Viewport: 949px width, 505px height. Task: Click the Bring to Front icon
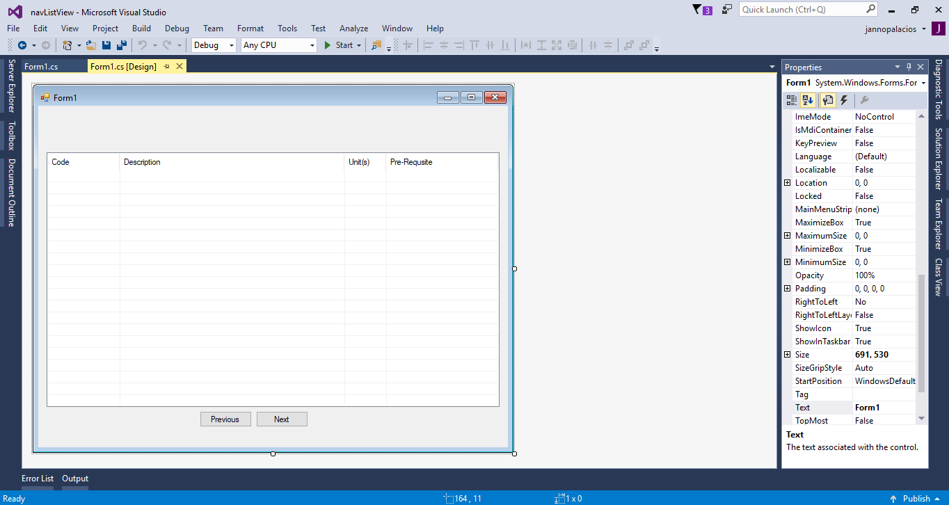pyautogui.click(x=629, y=45)
